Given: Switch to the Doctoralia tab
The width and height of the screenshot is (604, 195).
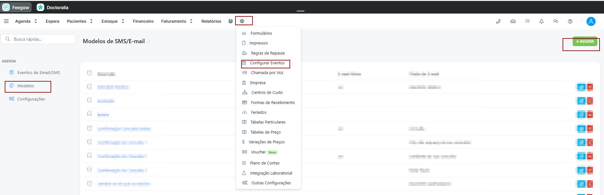Looking at the screenshot, I should (53, 7).
